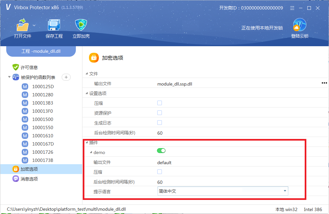This screenshot has height=214, width=329.
Task: Select function 1000125D
Action: (x=43, y=87)
